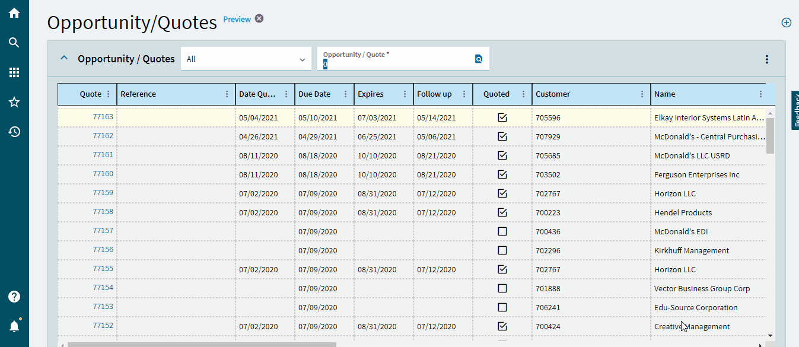Toggle Quoted checkbox for quote 77162
The image size is (799, 347).
502,136
